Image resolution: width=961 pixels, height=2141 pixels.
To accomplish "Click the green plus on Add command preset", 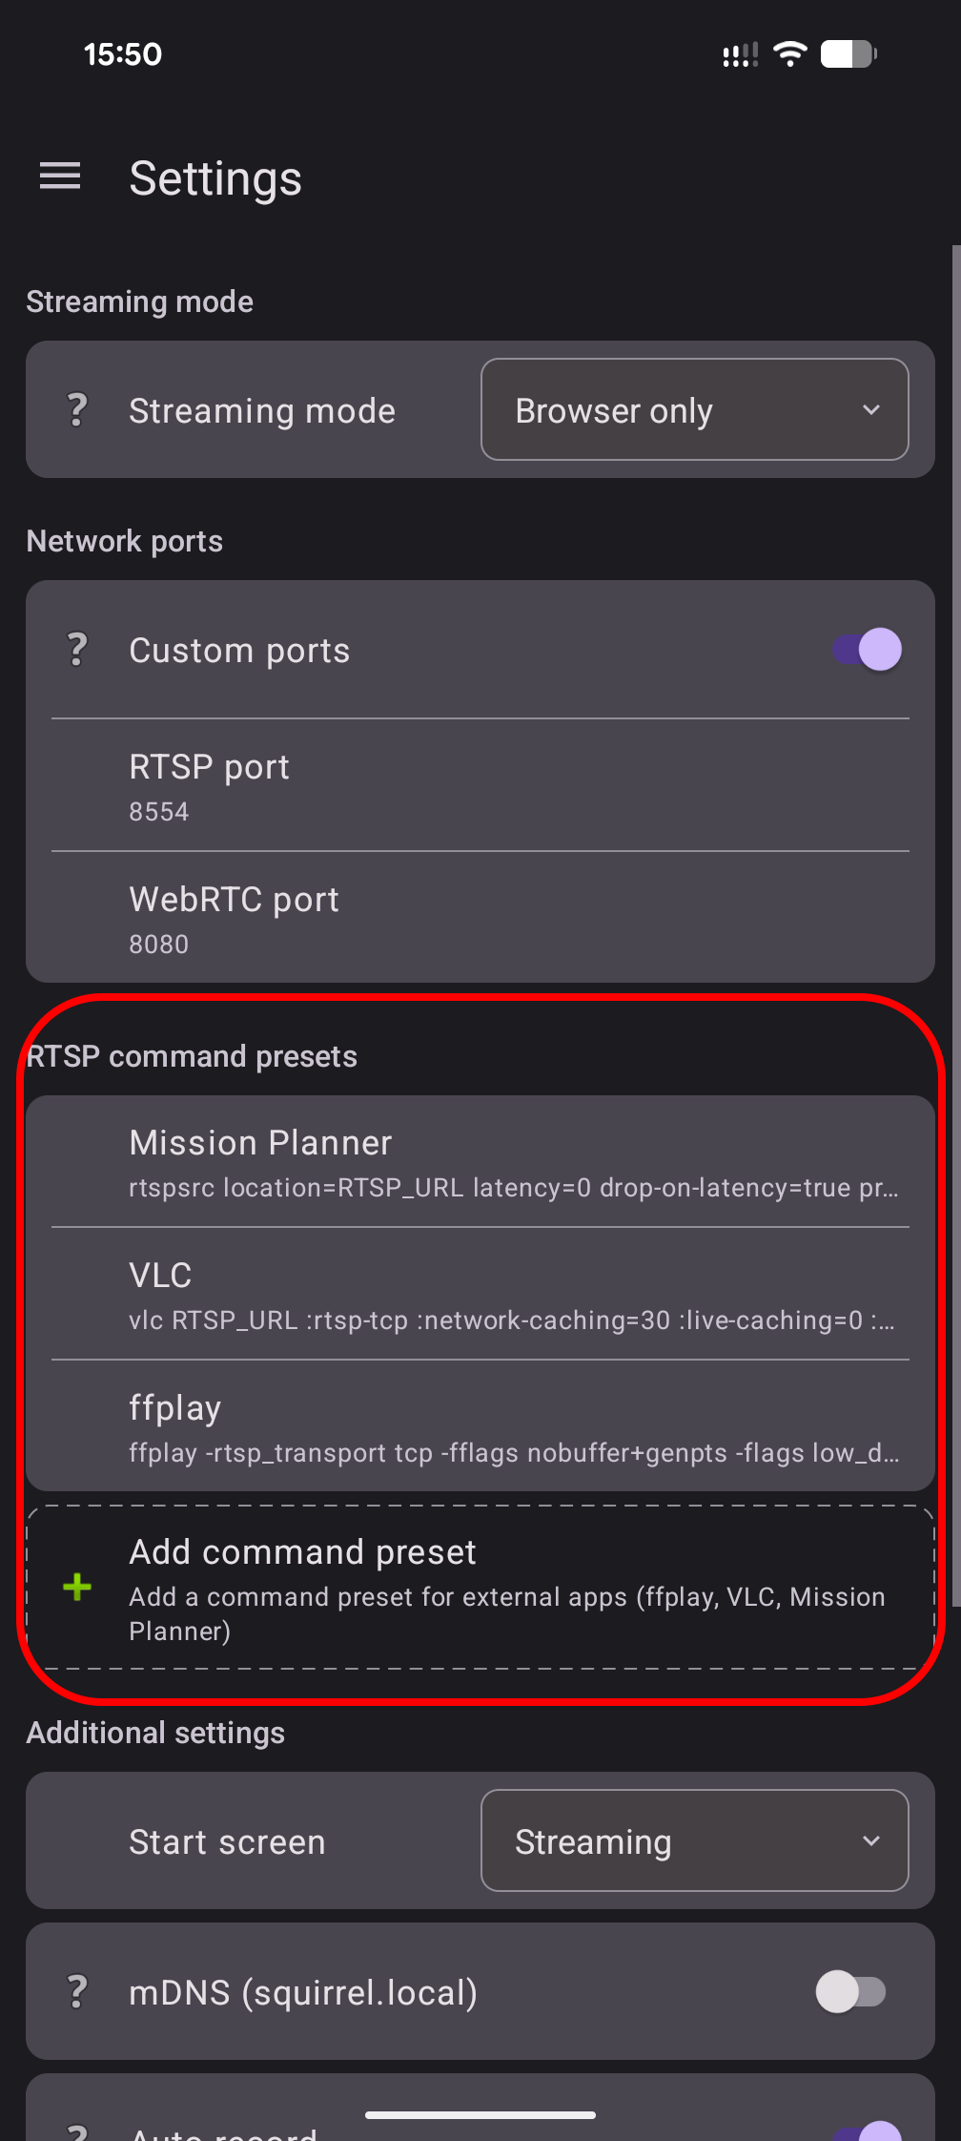I will click(75, 1588).
